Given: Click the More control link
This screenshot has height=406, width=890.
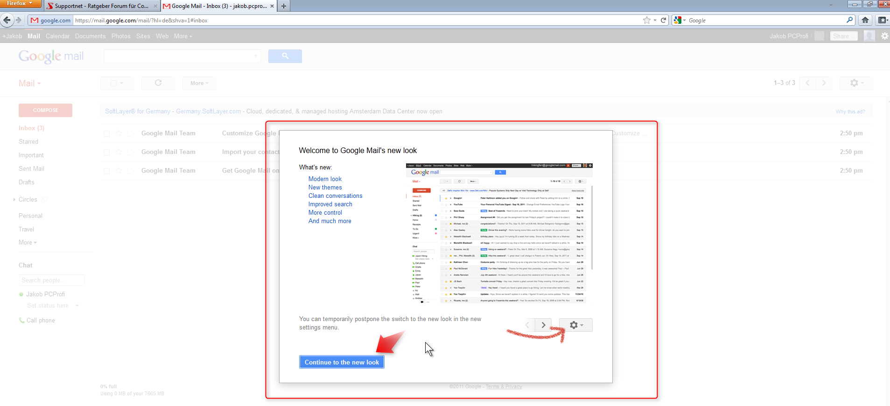Looking at the screenshot, I should pyautogui.click(x=325, y=212).
